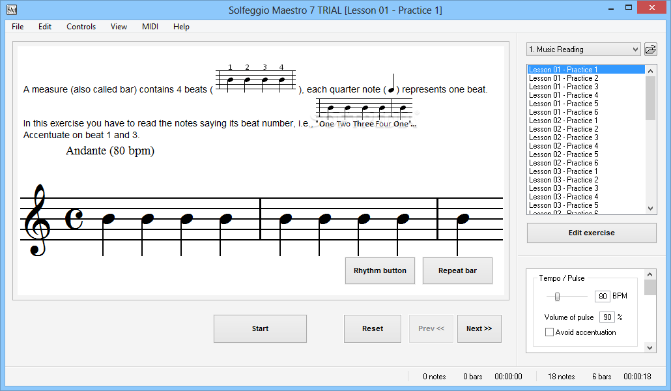This screenshot has height=391, width=671.
Task: Select Lesson 02 - Practice 5
Action: coord(586,154)
